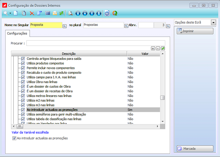
Task: Click the lookup icon beside Nome no Singular
Action: (x=64, y=26)
